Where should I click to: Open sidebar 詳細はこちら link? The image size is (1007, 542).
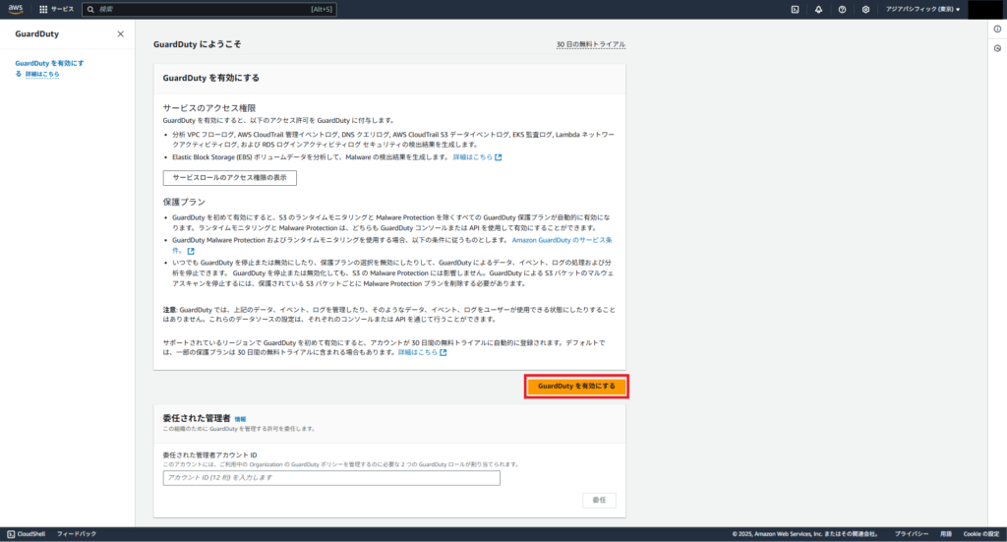pos(42,74)
